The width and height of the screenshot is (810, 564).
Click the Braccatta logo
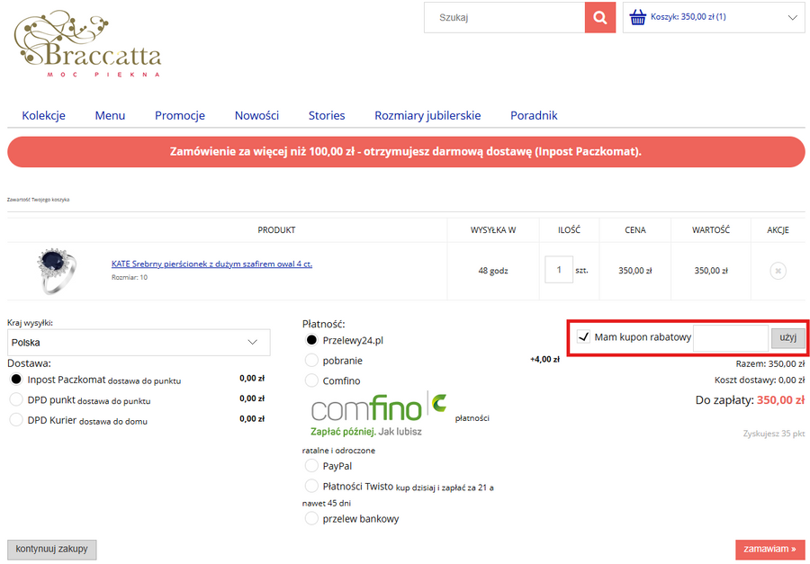coord(87,44)
